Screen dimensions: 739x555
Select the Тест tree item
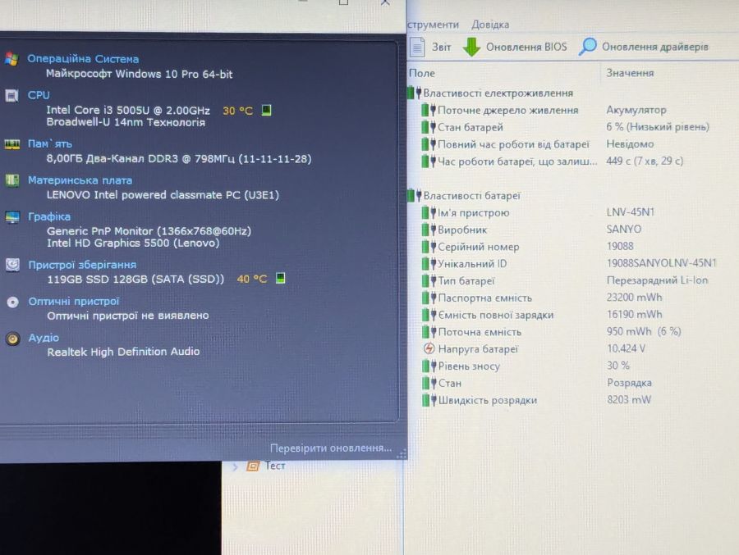click(275, 466)
